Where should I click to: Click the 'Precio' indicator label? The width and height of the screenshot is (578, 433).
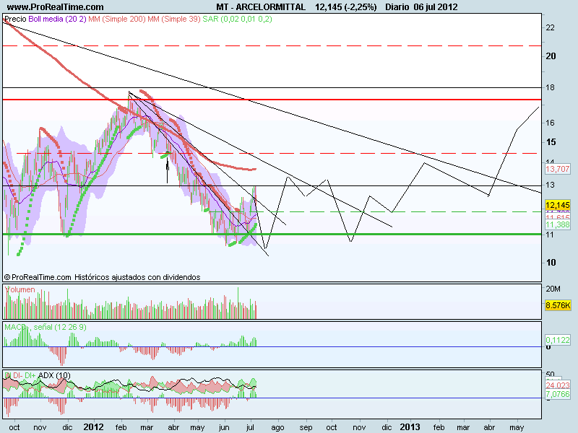(15, 19)
